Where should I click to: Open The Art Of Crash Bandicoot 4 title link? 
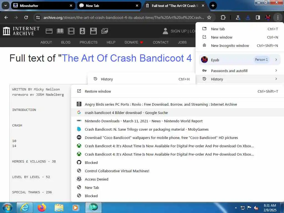click(126, 58)
